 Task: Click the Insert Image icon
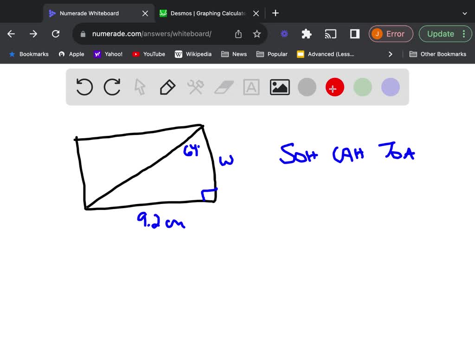(x=279, y=87)
